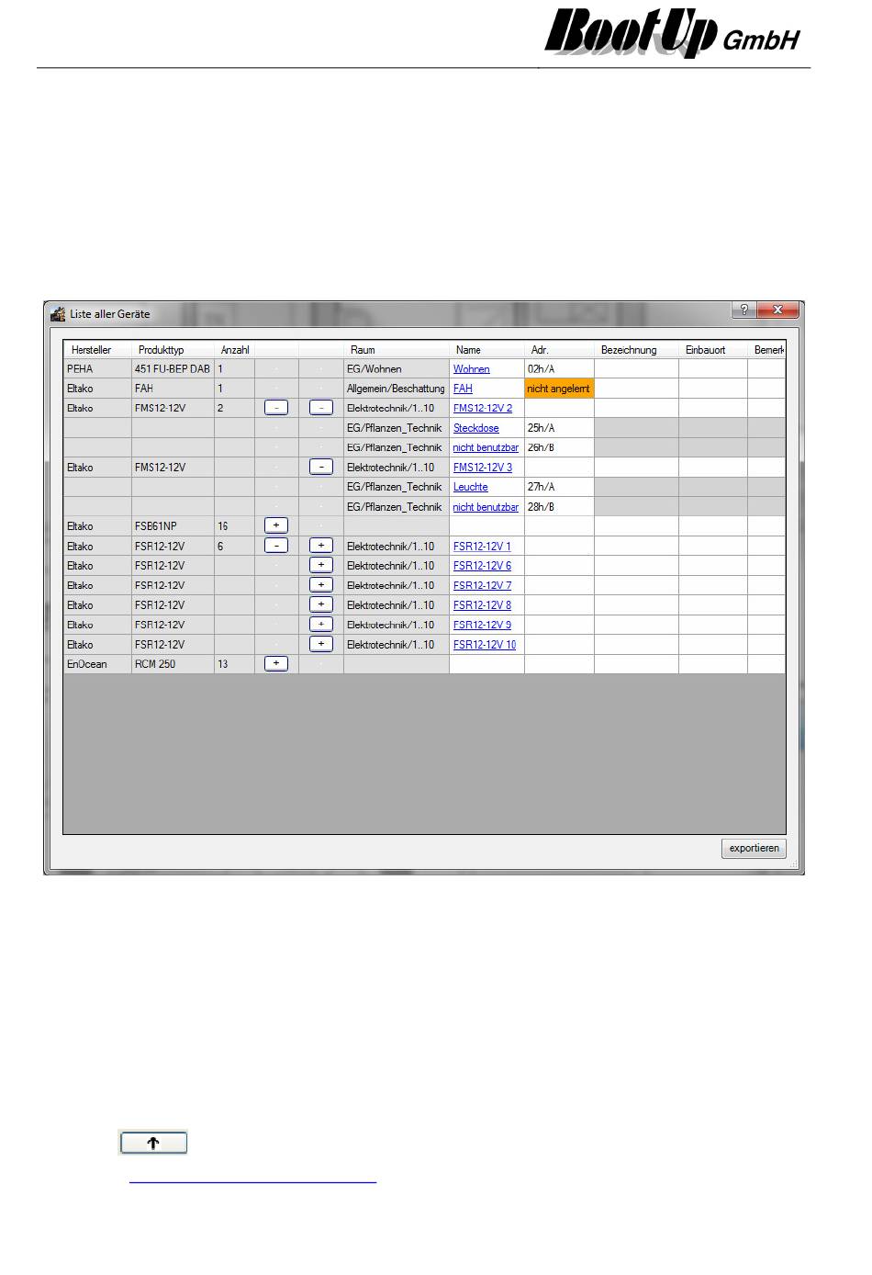
Task: Expand the EnOcean RCM 250 group
Action: click(x=276, y=663)
